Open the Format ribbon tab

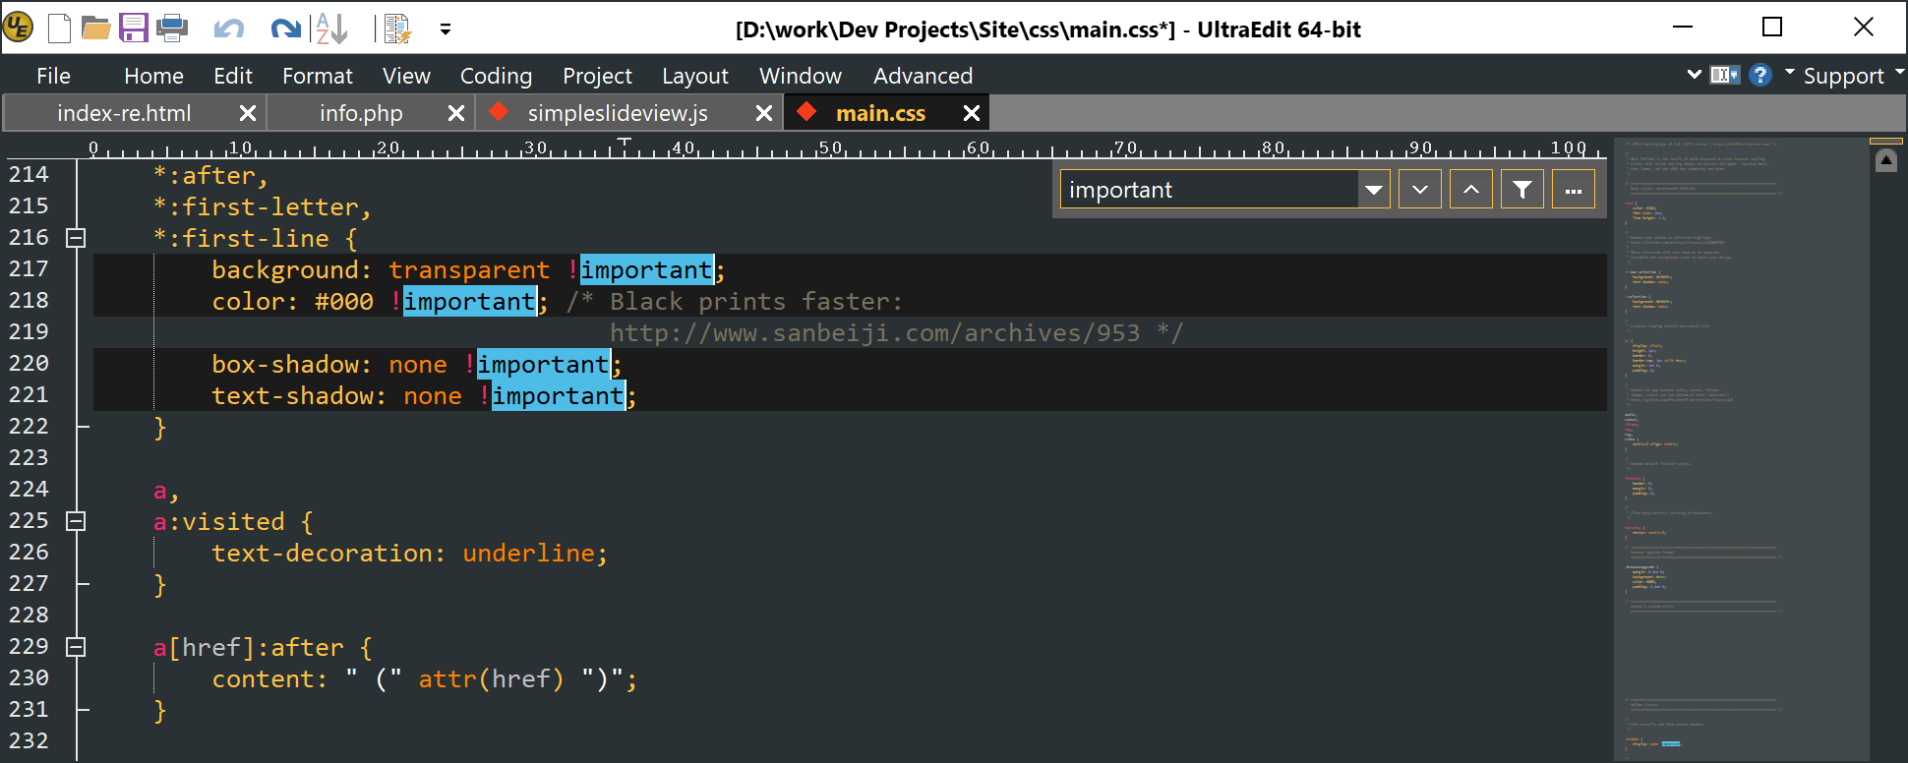tap(317, 76)
